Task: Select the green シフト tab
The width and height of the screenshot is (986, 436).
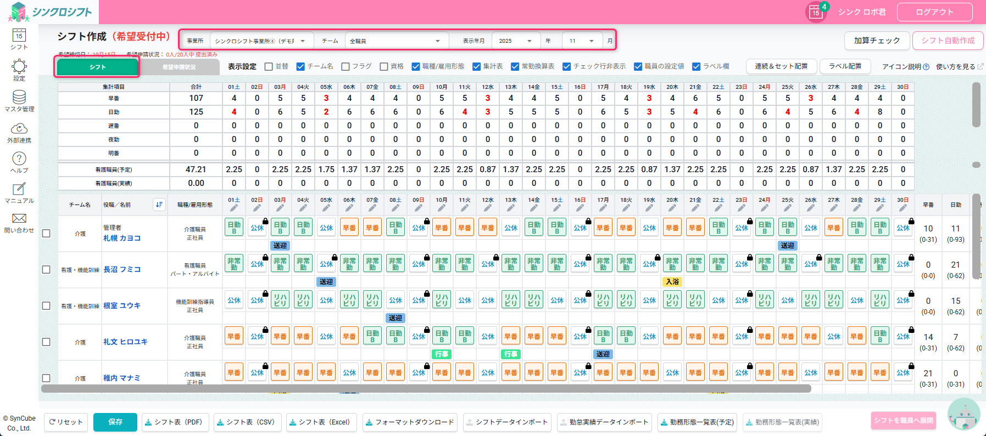Action: click(x=98, y=67)
